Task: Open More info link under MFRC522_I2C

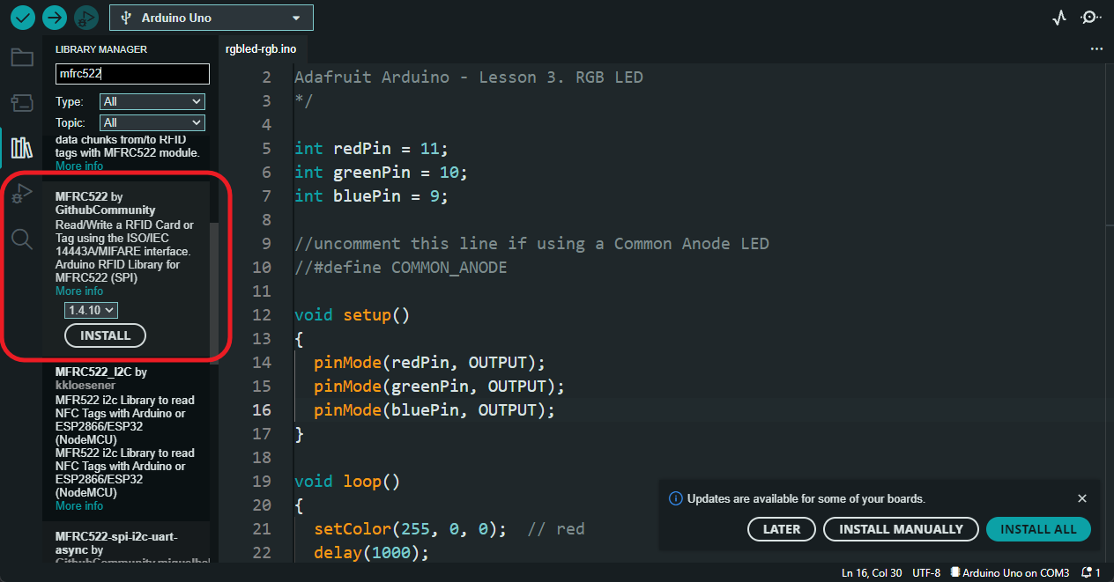Action: (x=79, y=506)
